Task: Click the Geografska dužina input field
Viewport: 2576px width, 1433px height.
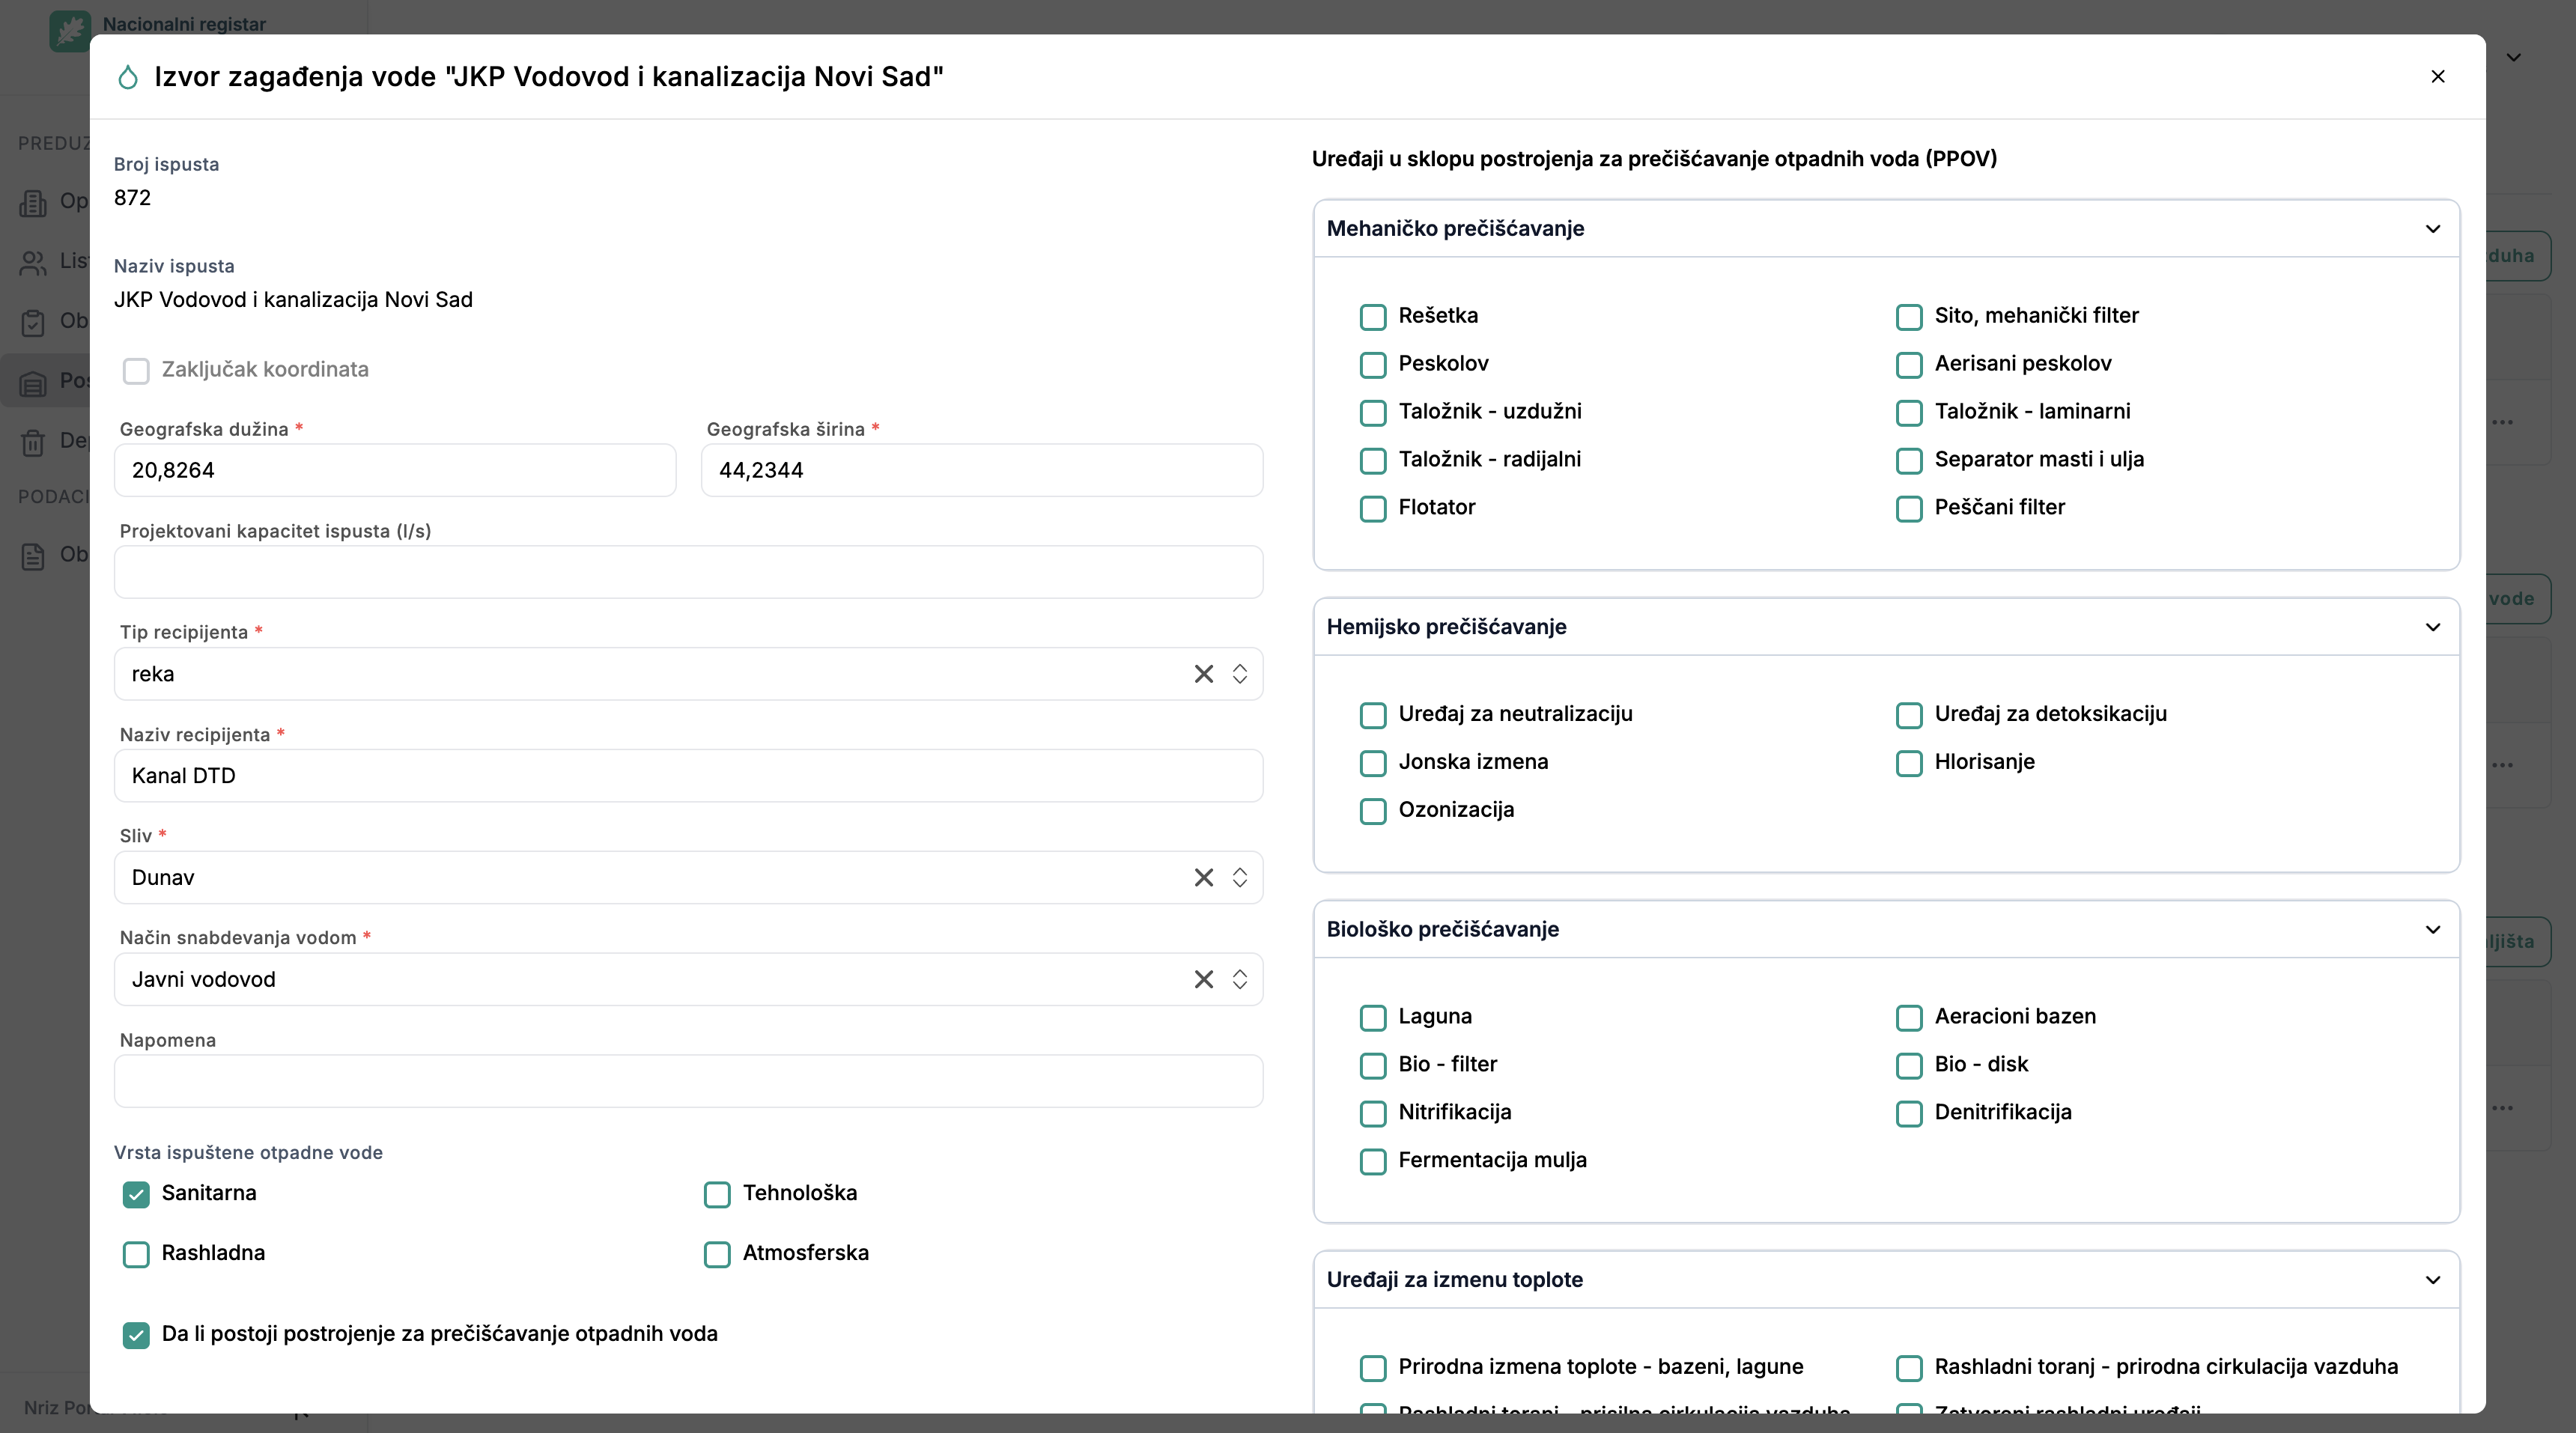Action: [395, 470]
